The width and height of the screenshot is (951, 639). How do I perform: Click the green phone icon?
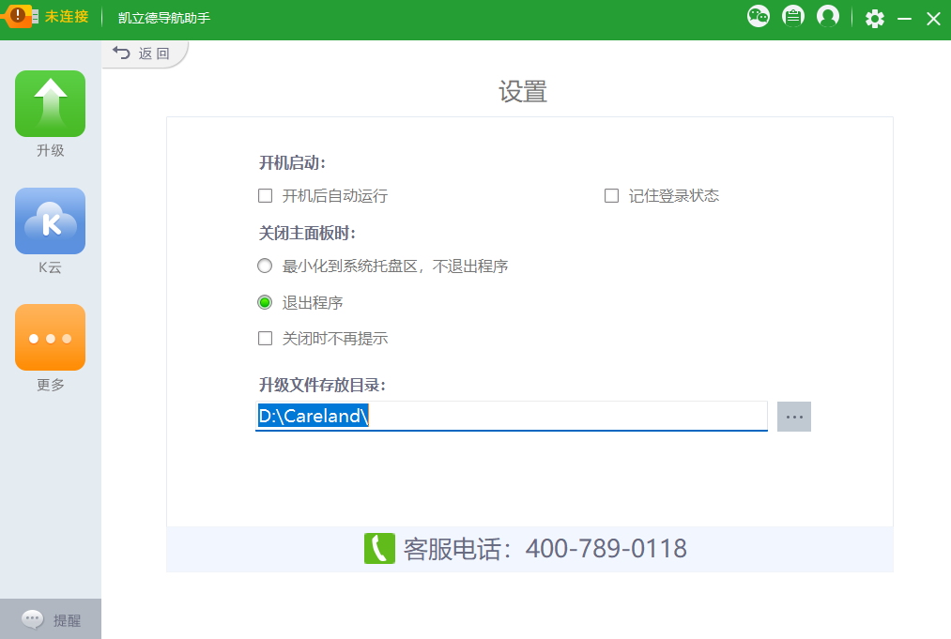coord(379,548)
